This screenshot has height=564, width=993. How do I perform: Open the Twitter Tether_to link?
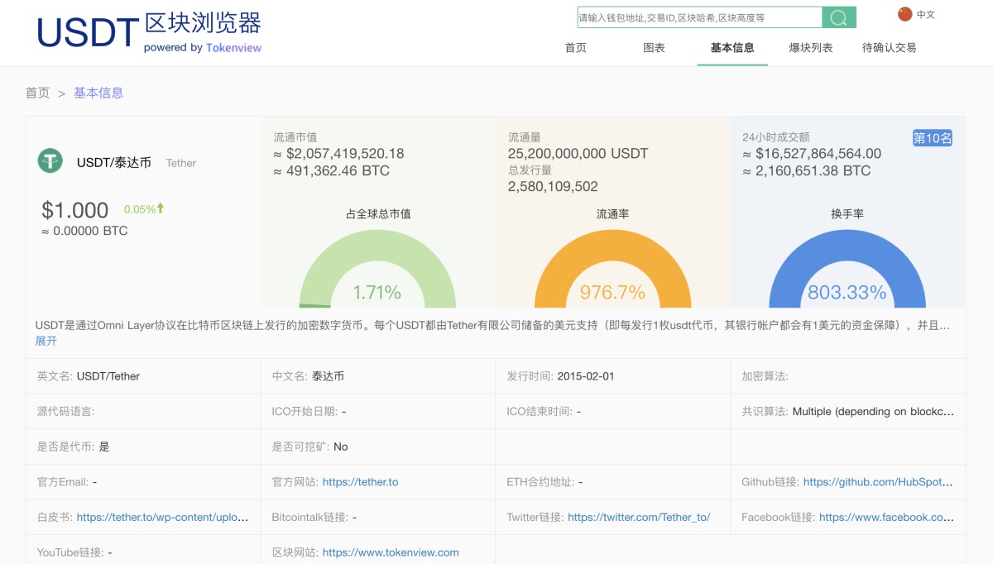click(639, 517)
